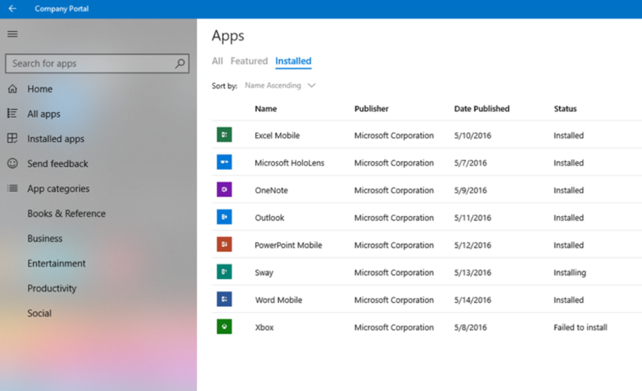Click the Status column header
This screenshot has height=391, width=642.
click(x=565, y=108)
